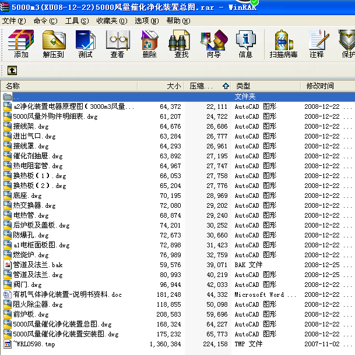Sort by the Size column header 大小

[174, 86]
